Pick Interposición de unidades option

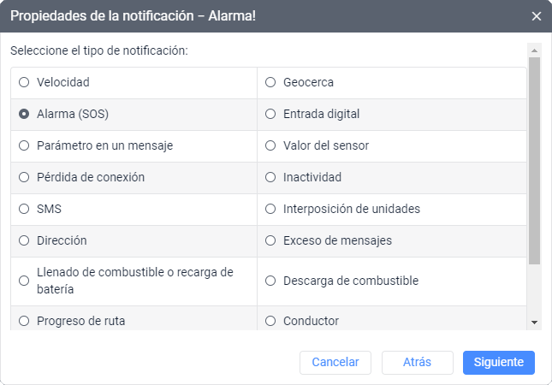point(270,209)
